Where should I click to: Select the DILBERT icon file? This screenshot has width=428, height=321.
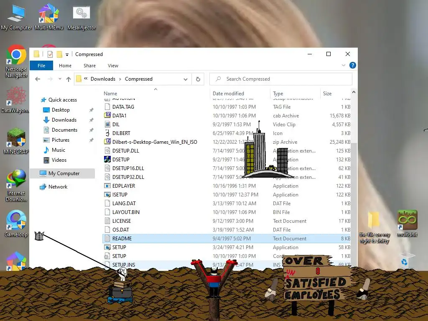pyautogui.click(x=107, y=133)
